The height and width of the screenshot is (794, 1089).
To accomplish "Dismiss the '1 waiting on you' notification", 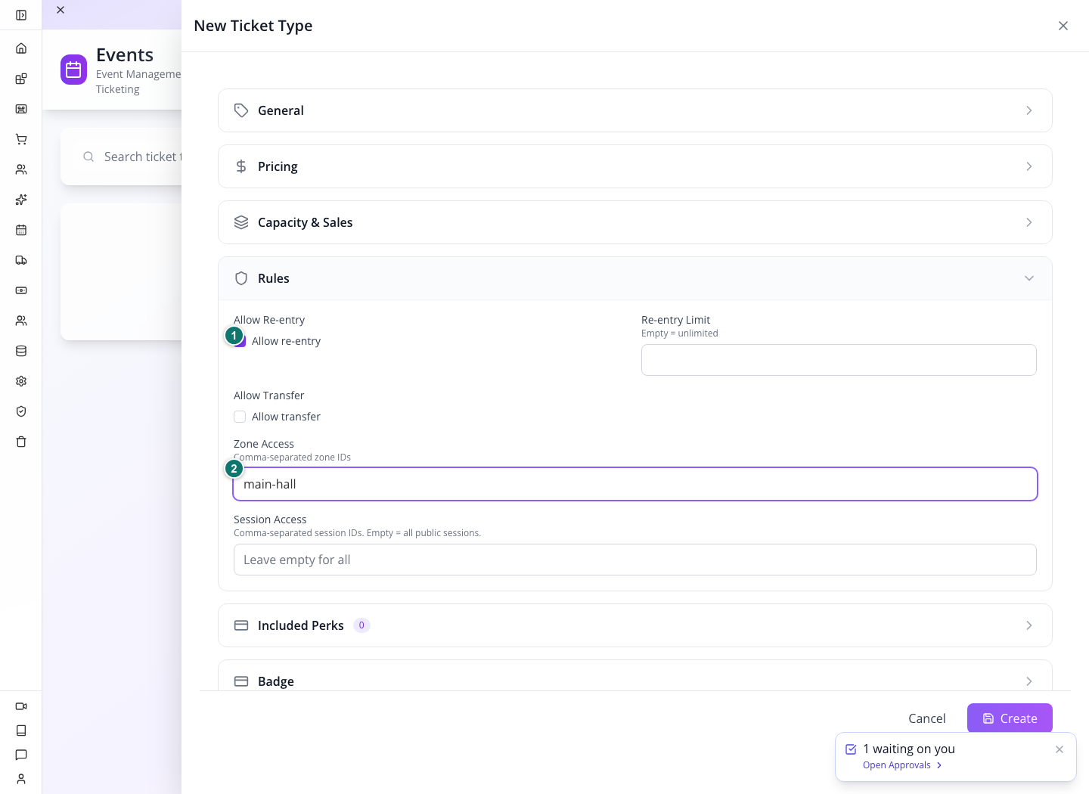I will (1060, 749).
